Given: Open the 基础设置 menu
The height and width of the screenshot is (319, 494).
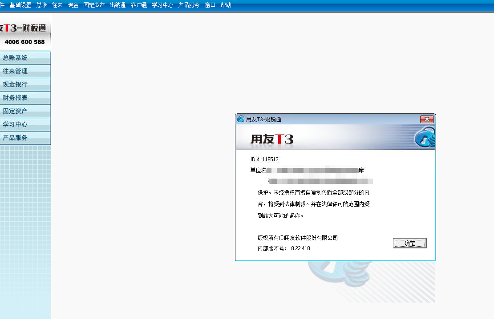Looking at the screenshot, I should pos(20,5).
